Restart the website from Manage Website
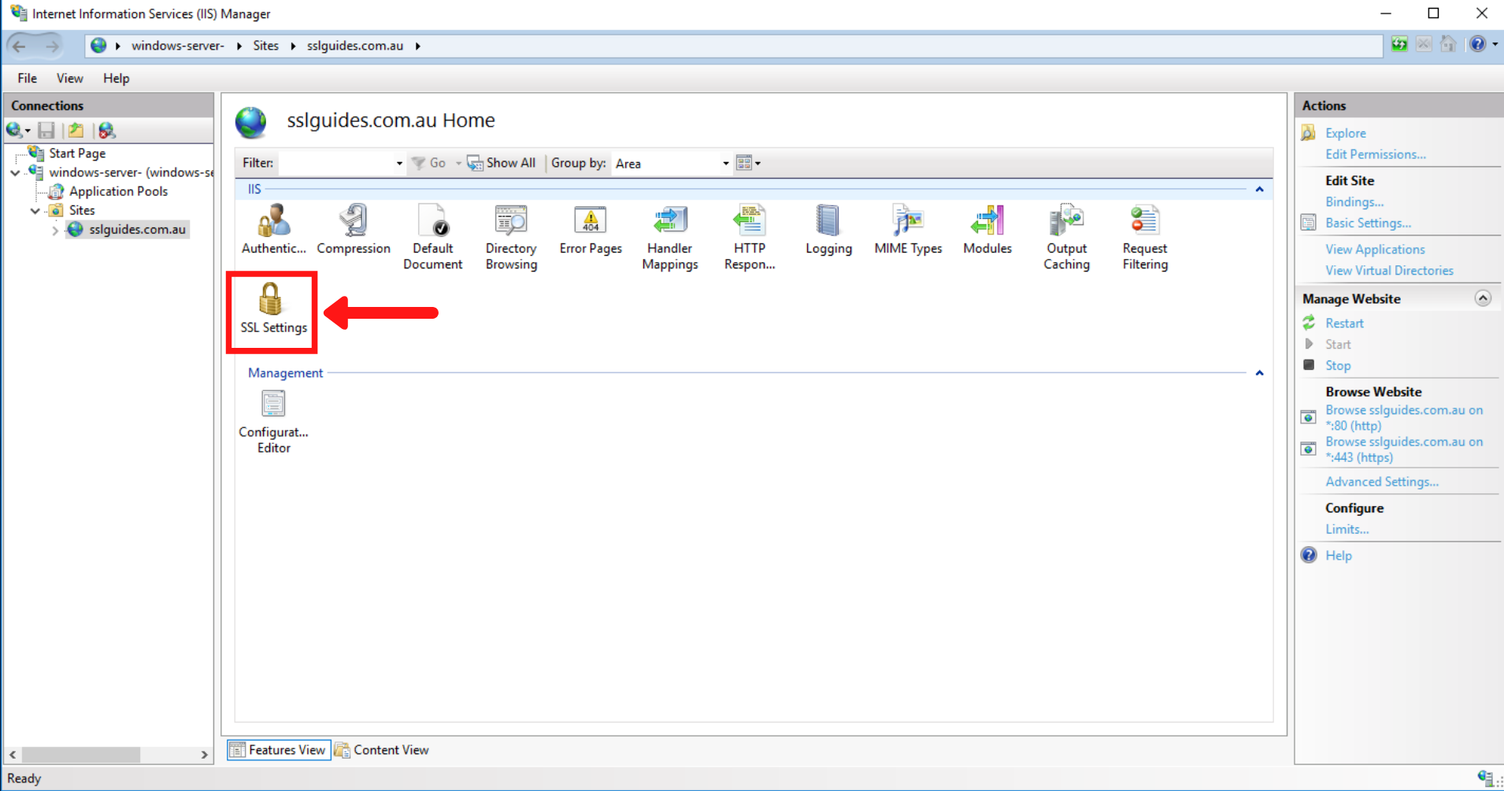This screenshot has height=791, width=1504. pyautogui.click(x=1344, y=323)
